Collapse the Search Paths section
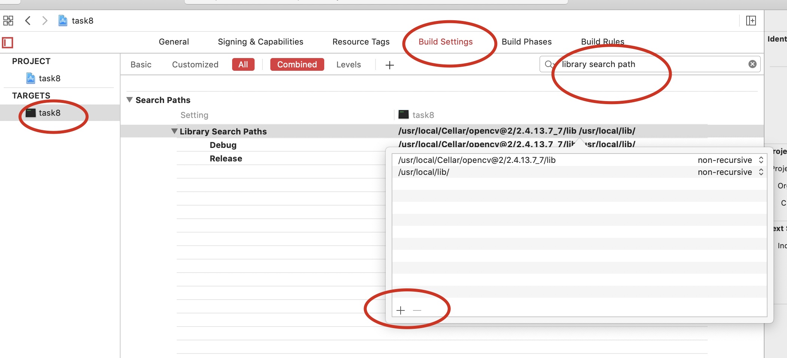This screenshot has width=787, height=358. [130, 100]
